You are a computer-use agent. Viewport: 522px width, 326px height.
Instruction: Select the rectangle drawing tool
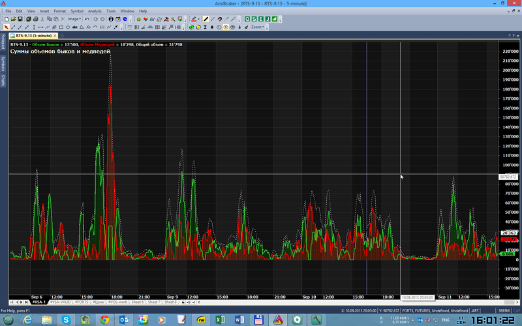(x=61, y=27)
